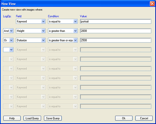The width and height of the screenshot is (156, 124).
Task: Expand the Height field dropdown
Action: tap(43, 31)
